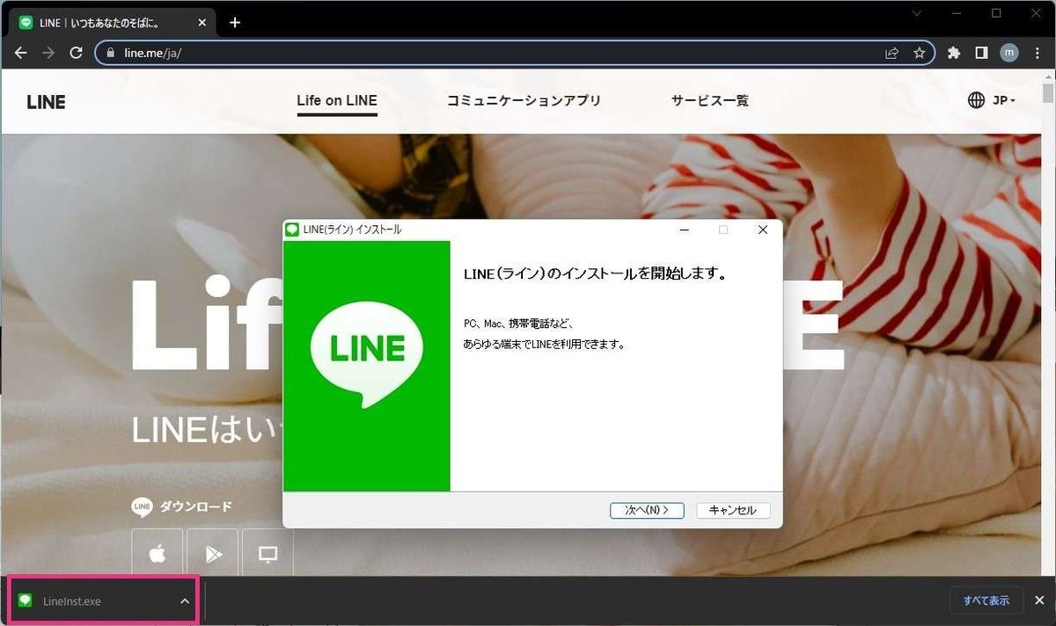
Task: Open the サービス一覧 menu item
Action: click(710, 101)
